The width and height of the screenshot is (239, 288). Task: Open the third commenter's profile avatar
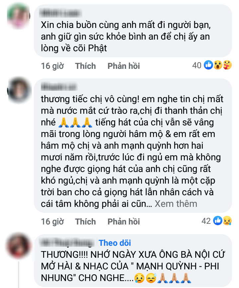(18, 245)
